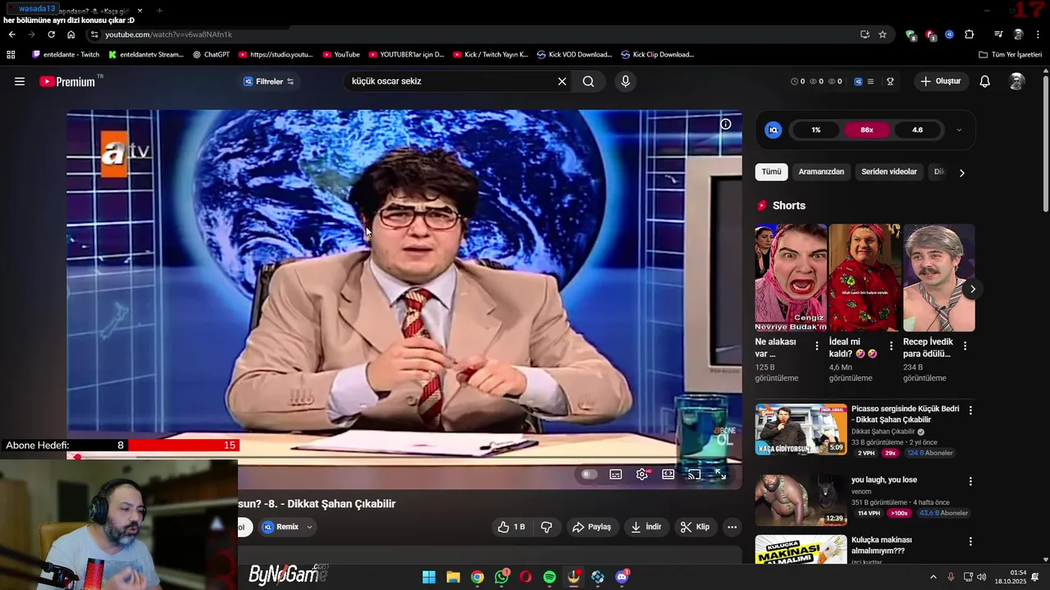Viewport: 1050px width, 590px height.
Task: Open options for 'Recep İvedik' short
Action: click(965, 346)
